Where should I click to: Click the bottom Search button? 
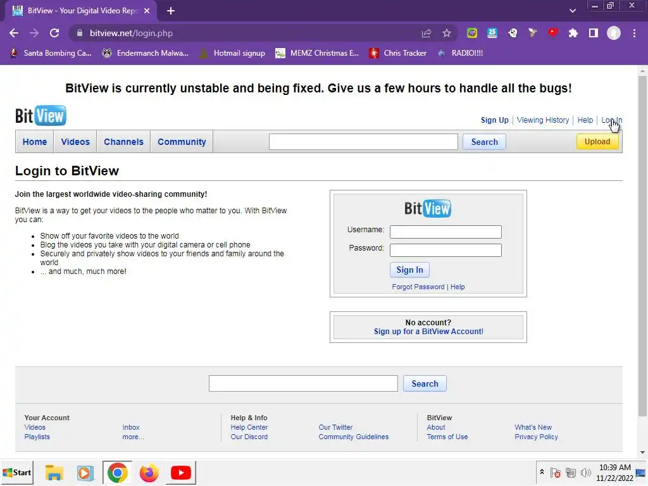tap(425, 383)
